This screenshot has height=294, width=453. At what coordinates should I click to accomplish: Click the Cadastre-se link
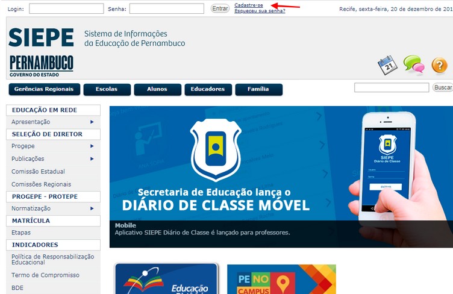click(x=249, y=5)
